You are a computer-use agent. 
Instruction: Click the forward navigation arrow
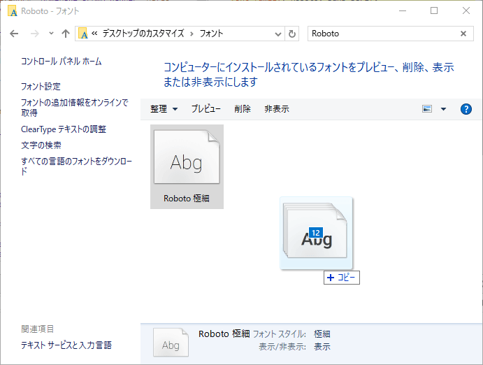tap(35, 34)
